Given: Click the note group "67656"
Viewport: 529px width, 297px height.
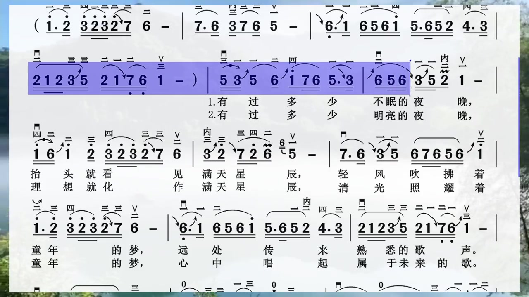Looking at the screenshot, I should point(437,155).
